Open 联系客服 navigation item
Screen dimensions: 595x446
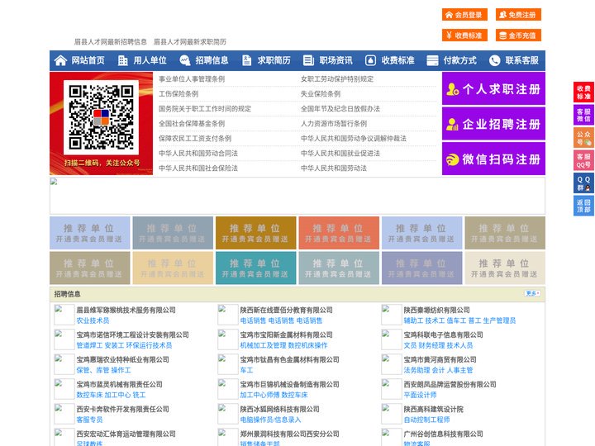pos(521,60)
